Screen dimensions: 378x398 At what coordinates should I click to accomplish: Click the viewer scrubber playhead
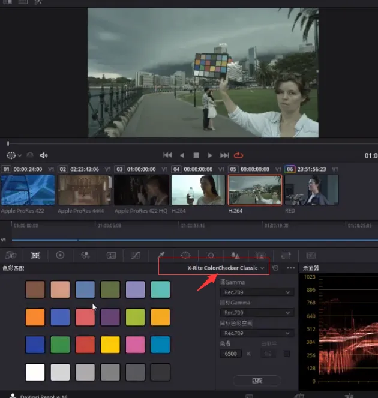tap(8, 143)
